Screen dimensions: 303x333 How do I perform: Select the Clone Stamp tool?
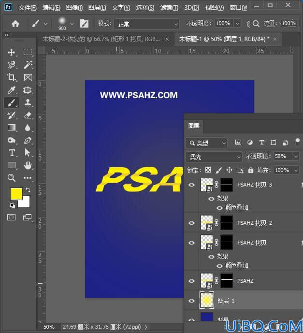click(28, 103)
